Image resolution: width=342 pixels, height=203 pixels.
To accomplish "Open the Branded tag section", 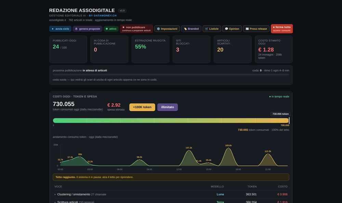I will coord(191,29).
